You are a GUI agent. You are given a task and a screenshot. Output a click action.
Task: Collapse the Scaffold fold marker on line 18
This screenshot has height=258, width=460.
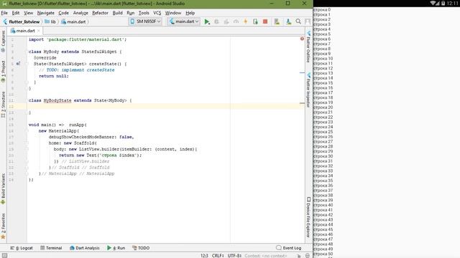point(27,143)
